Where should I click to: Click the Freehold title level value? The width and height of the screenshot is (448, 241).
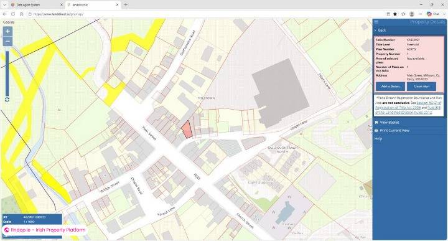[413, 44]
